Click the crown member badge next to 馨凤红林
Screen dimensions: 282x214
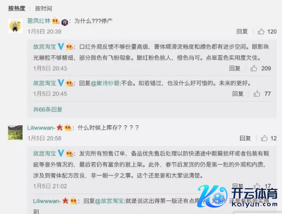[x=56, y=21]
